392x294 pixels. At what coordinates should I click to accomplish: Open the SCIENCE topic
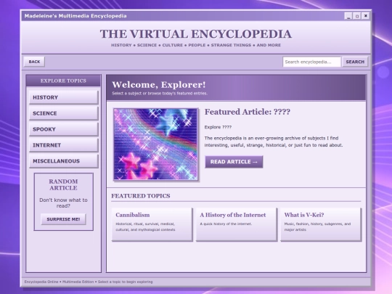coord(64,113)
